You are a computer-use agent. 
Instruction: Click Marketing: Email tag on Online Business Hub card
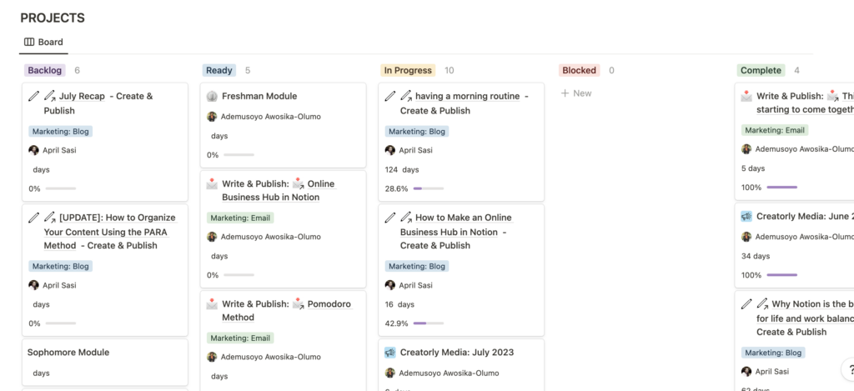(240, 218)
